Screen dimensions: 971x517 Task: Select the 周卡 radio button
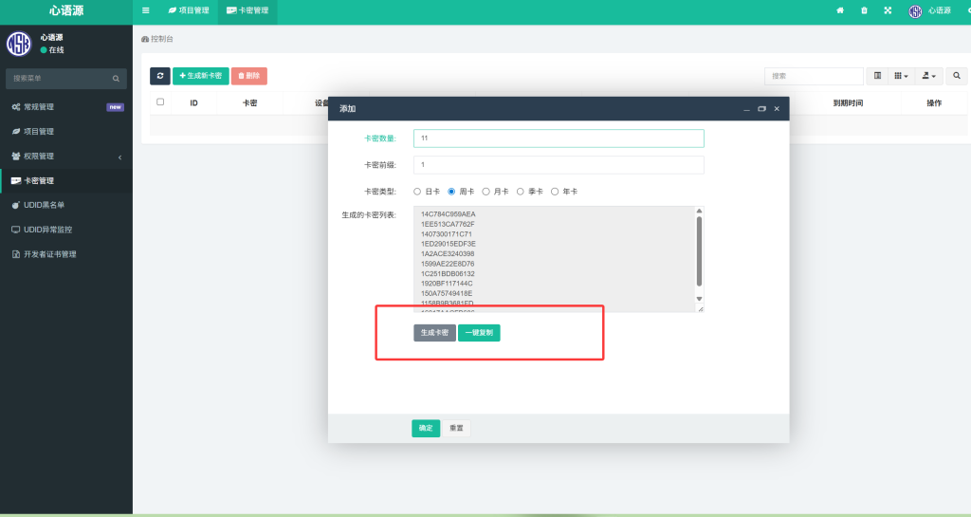click(451, 192)
